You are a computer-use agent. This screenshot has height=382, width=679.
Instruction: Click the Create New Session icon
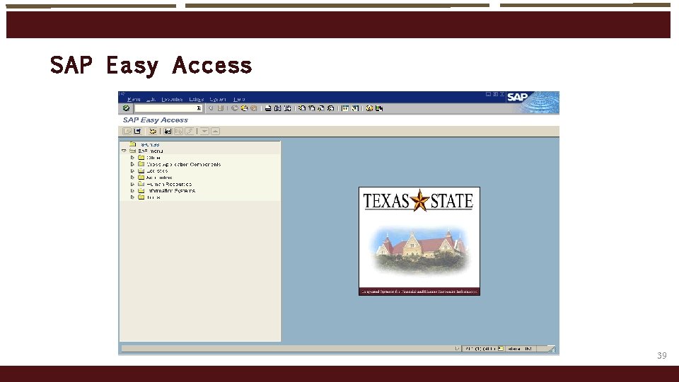345,108
